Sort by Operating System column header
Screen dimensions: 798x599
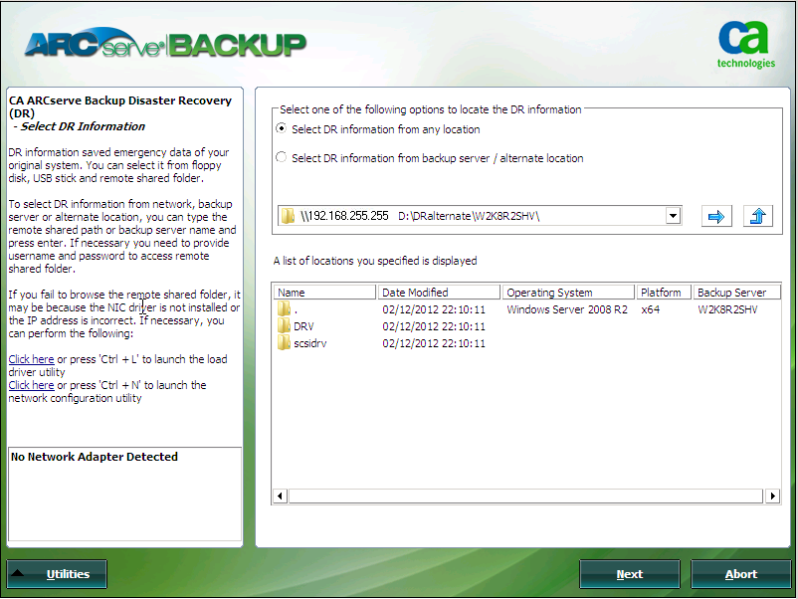click(x=568, y=293)
